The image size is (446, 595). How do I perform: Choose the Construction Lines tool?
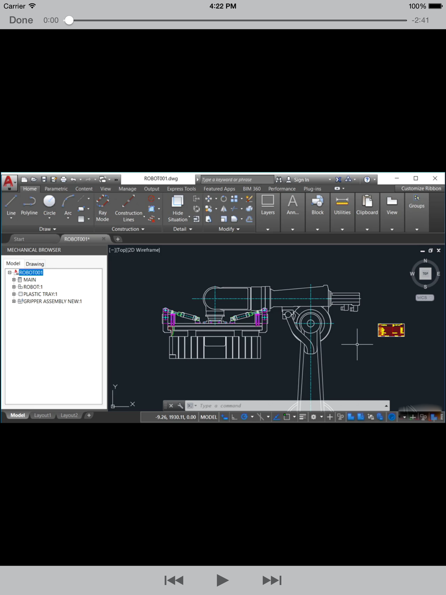128,208
